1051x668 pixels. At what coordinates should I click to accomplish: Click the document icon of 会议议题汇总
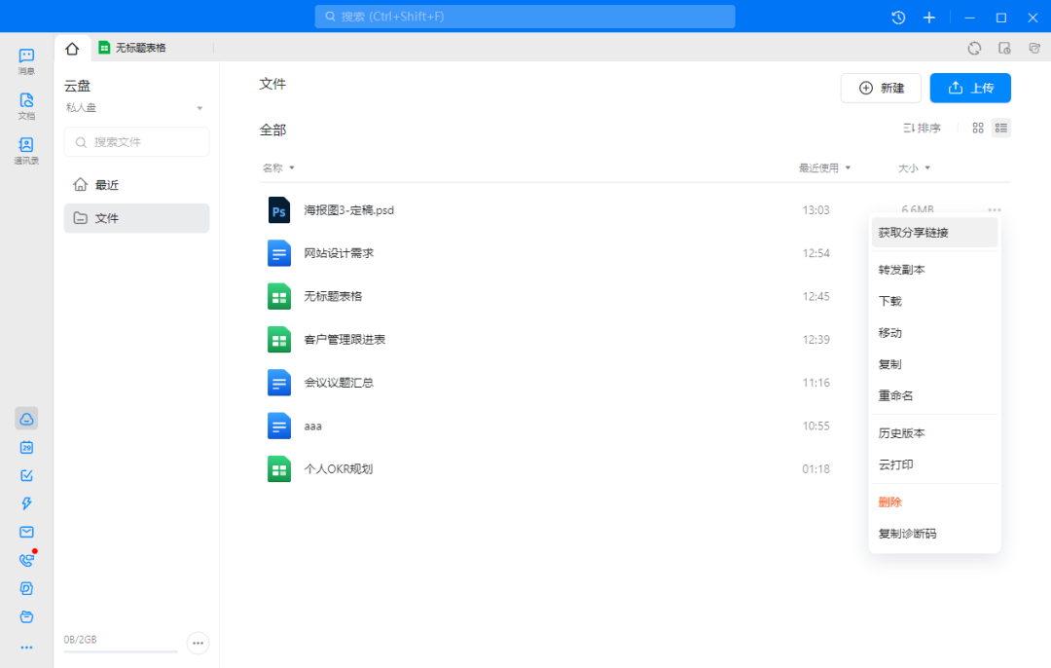279,383
